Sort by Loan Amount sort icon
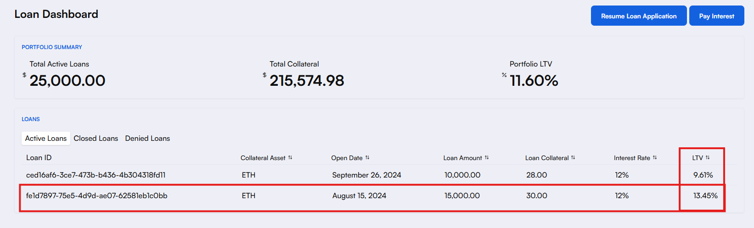Viewport: 754px width, 228px height. click(487, 157)
